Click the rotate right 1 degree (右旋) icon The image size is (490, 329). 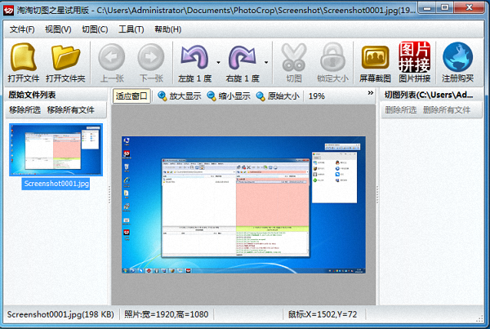point(243,57)
